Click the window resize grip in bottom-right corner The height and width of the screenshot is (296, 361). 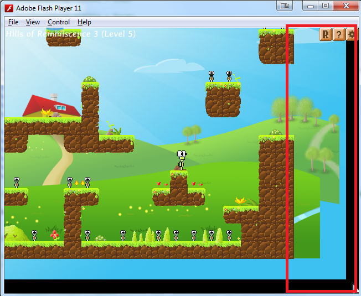[355, 290]
